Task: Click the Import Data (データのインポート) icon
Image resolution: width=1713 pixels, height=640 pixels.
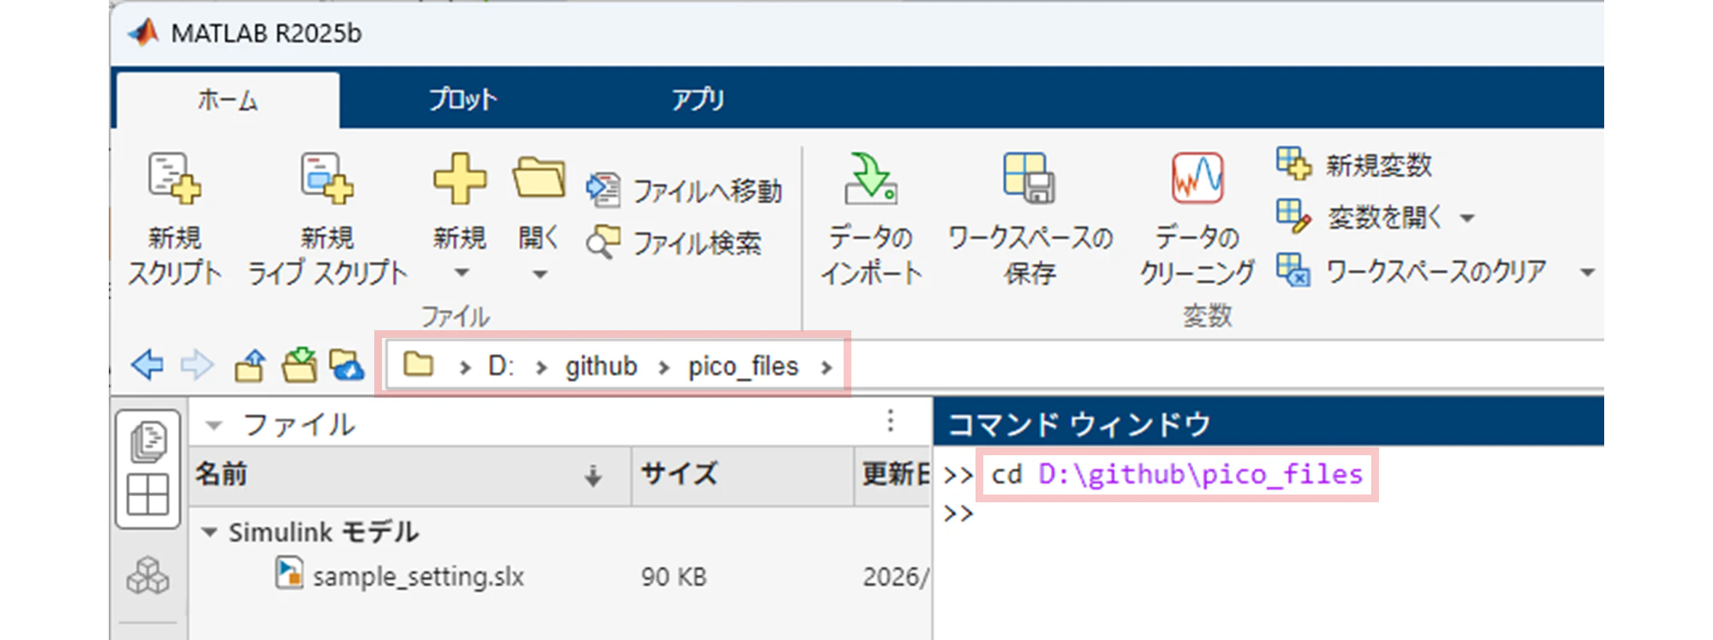Action: (x=871, y=178)
